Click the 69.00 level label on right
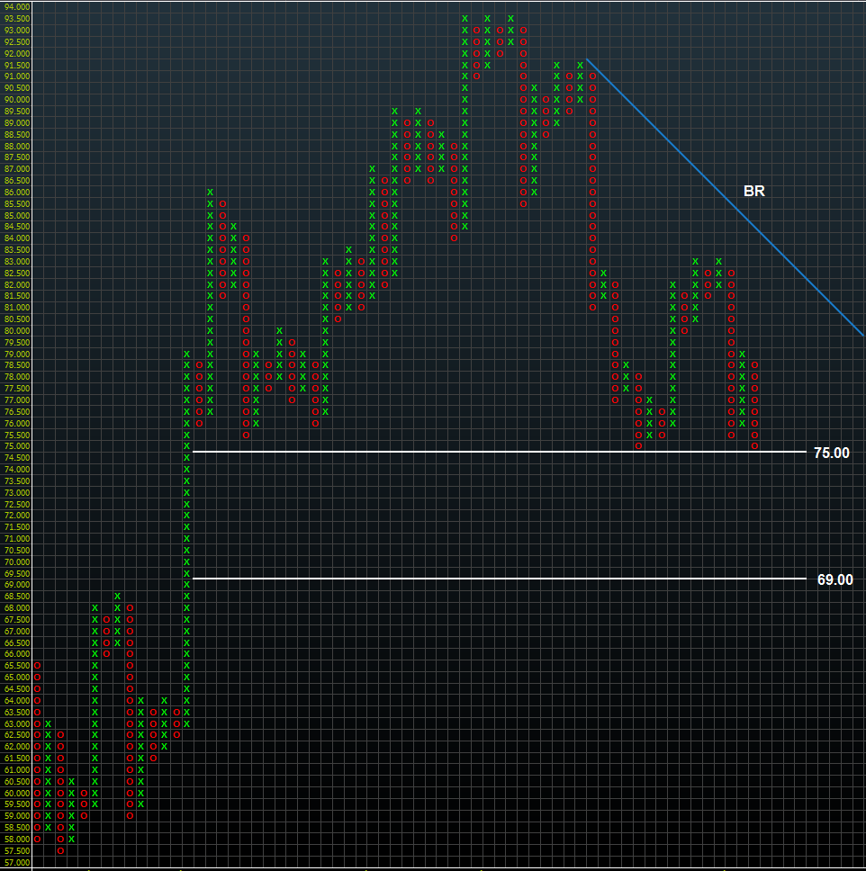 point(834,579)
